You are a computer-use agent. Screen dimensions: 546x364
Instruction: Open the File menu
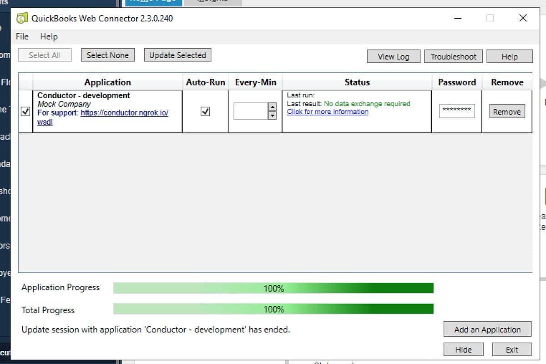[x=21, y=36]
